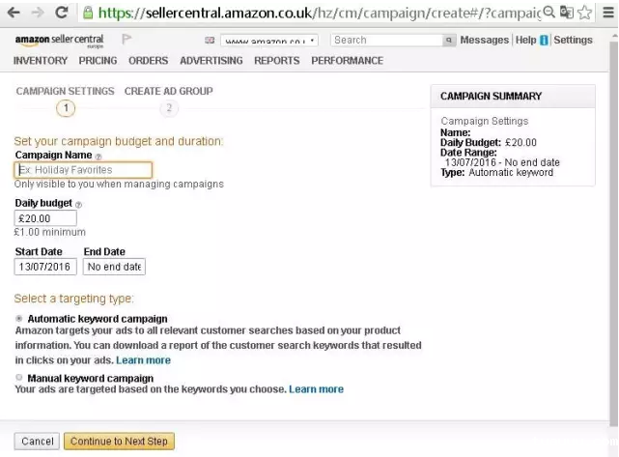Open the marketplace dropdown selector

point(268,42)
